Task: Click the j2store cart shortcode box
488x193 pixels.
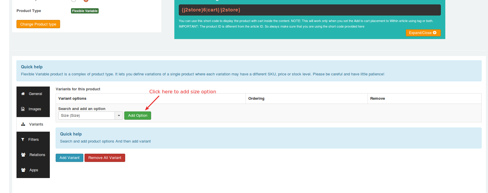Action: point(310,10)
